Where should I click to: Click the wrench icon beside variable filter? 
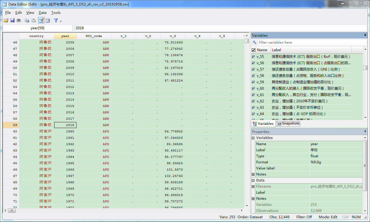255,42
